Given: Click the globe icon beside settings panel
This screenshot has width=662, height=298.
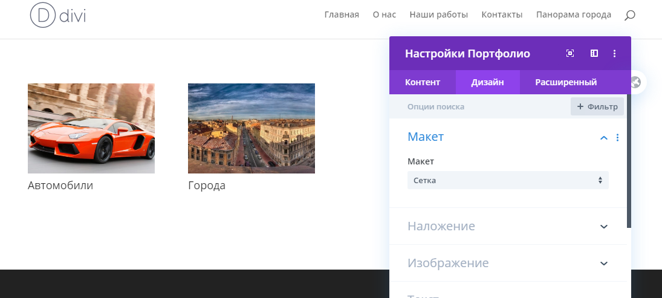Looking at the screenshot, I should tap(636, 82).
